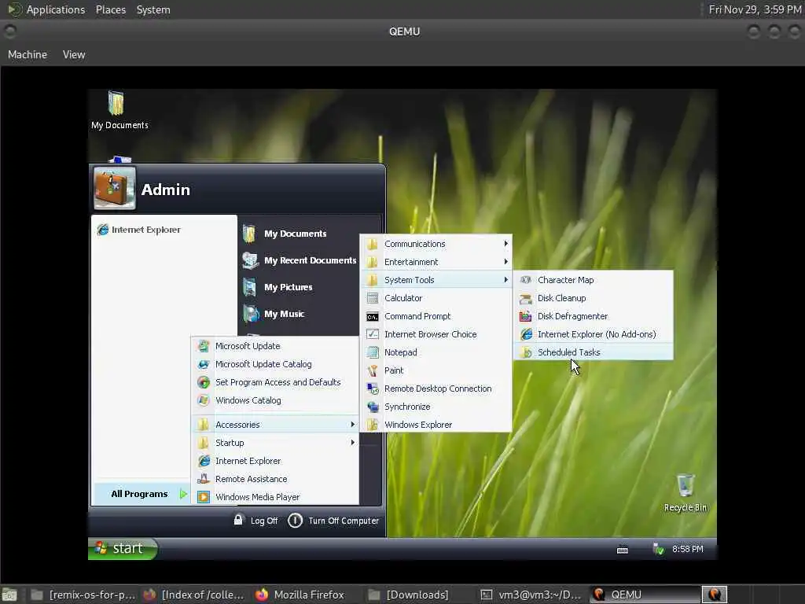
Task: Open Scheduled Tasks folder icon
Action: point(525,352)
